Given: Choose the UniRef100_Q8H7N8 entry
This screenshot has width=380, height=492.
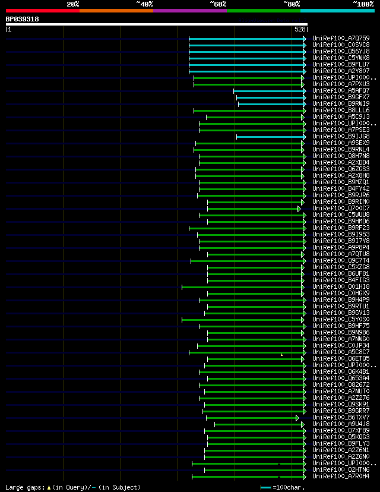Looking at the screenshot, I should click(x=341, y=156).
